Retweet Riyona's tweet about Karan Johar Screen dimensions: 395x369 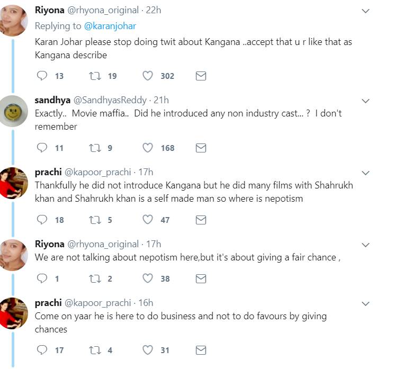point(96,76)
